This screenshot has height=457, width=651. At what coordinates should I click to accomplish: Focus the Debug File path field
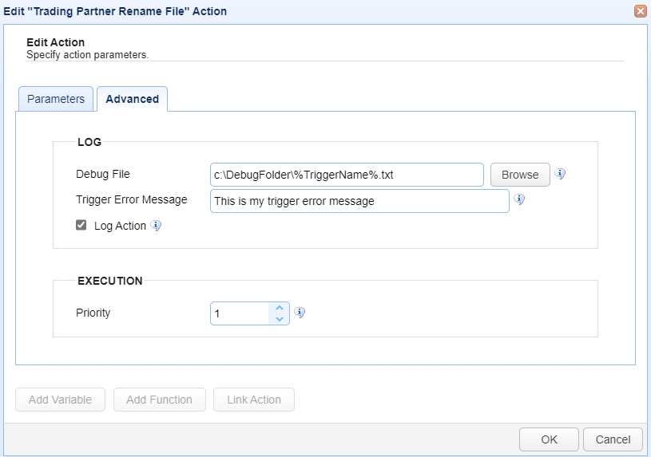347,175
